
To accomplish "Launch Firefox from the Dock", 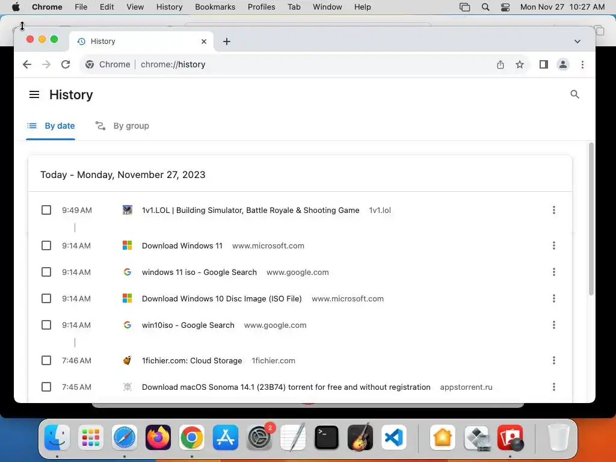I will [158, 437].
